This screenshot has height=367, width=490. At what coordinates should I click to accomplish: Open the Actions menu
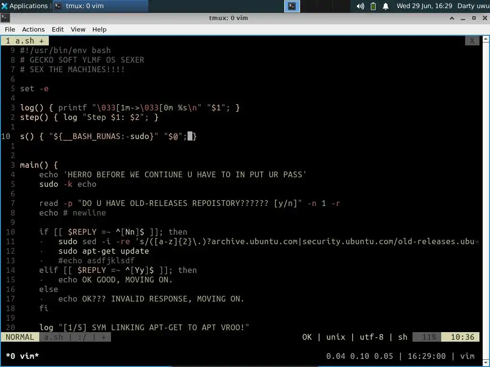pos(33,29)
